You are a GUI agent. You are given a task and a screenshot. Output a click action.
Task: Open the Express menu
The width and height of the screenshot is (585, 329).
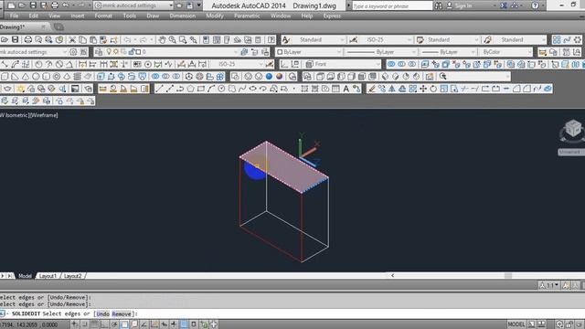(x=332, y=16)
